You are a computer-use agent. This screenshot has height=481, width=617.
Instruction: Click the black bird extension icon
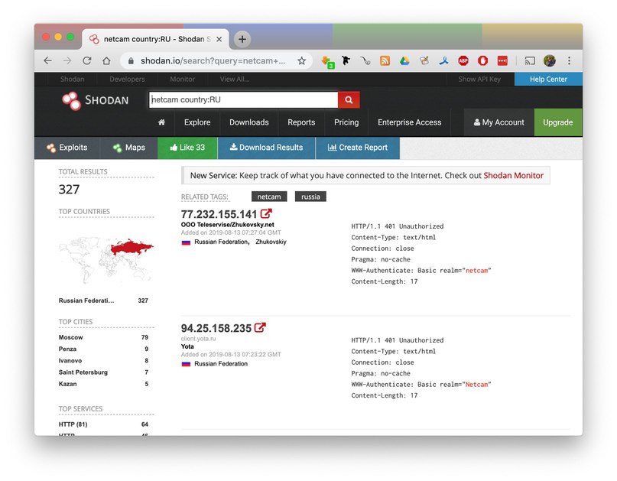(346, 60)
